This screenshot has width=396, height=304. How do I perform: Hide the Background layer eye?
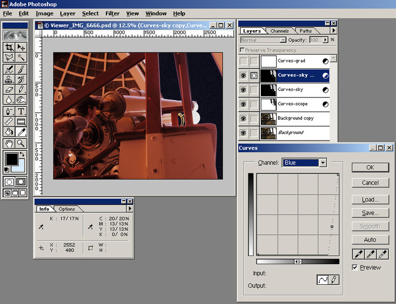pos(244,133)
